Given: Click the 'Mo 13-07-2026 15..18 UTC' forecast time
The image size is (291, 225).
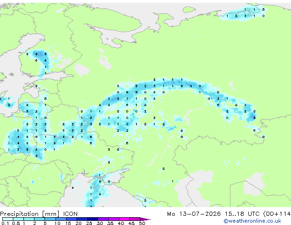Looking at the screenshot, I should point(213,214).
